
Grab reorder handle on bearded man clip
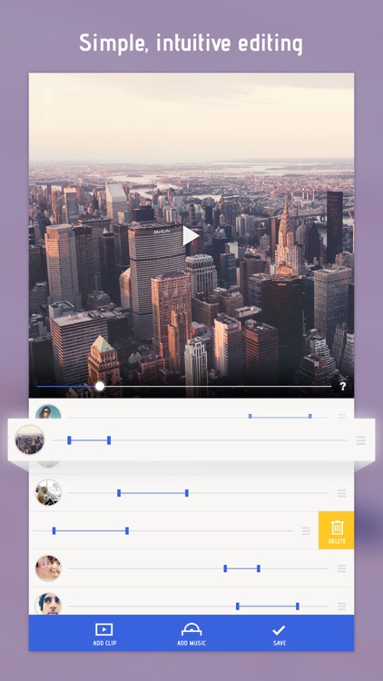tap(342, 607)
